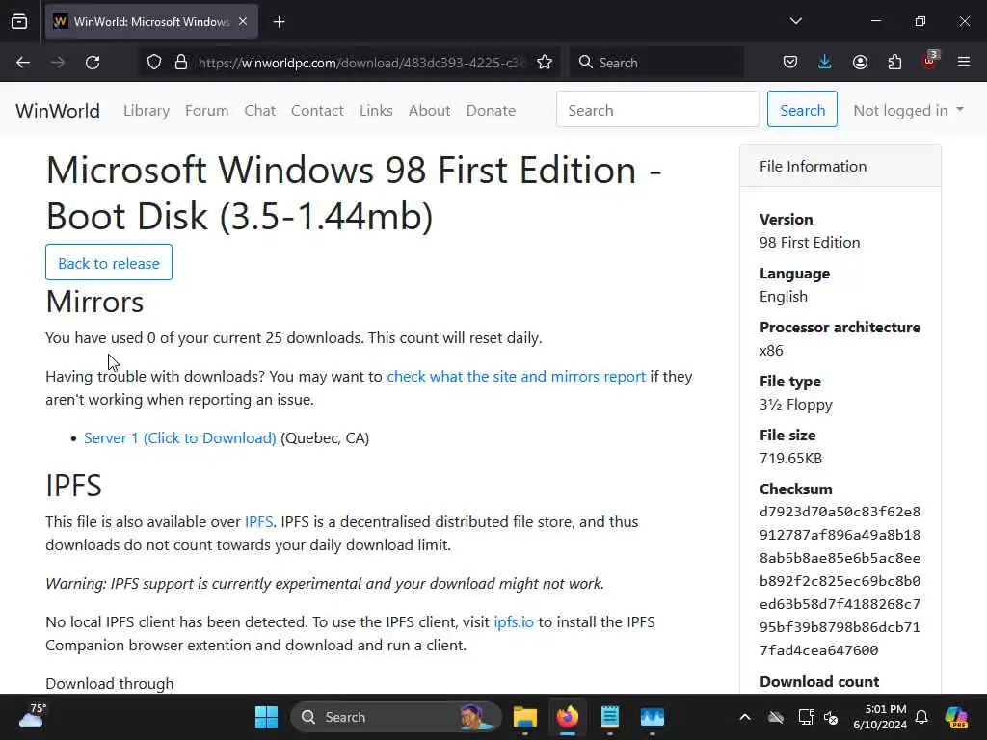Image resolution: width=987 pixels, height=740 pixels.
Task: Expand the list all tabs chevron
Action: pyautogui.click(x=795, y=21)
